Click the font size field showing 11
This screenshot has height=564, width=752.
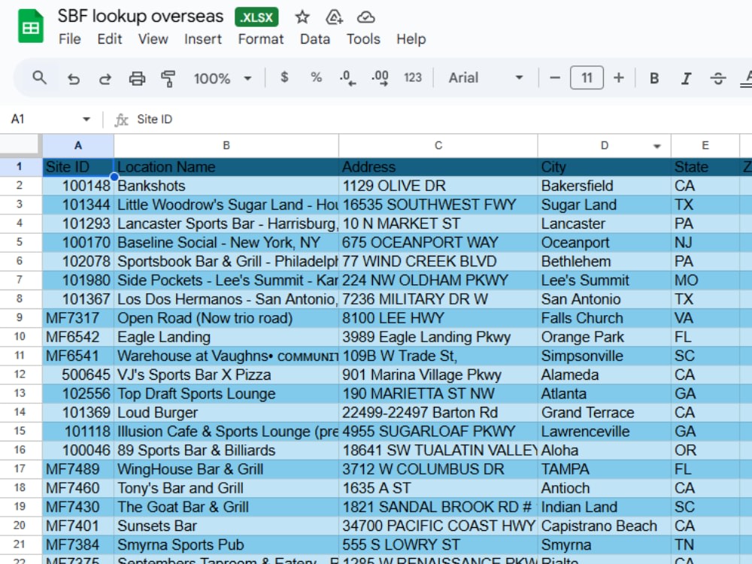click(587, 77)
